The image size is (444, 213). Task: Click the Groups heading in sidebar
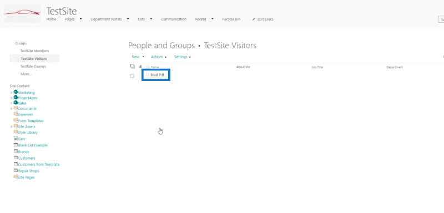pos(21,43)
